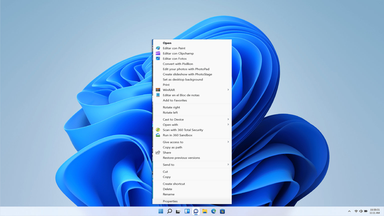Click the volume speaker tray icon
Screen dimensions: 384x216
361,211
